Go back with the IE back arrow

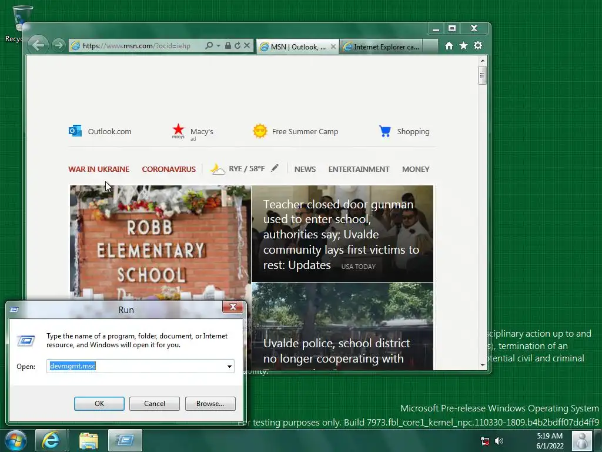coord(38,45)
